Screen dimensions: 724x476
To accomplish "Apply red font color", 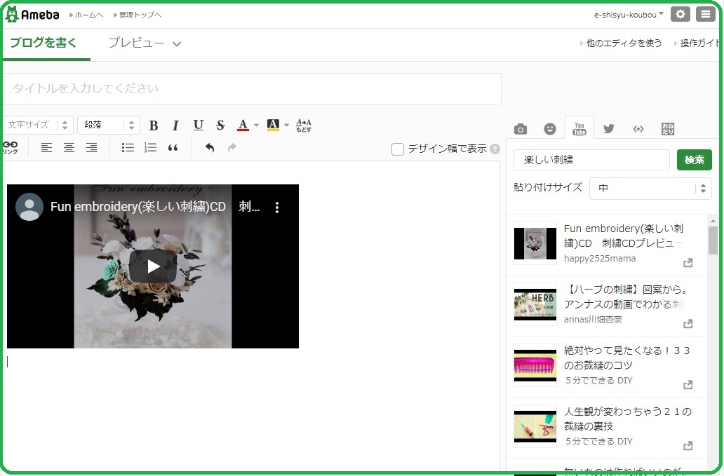I will [243, 125].
